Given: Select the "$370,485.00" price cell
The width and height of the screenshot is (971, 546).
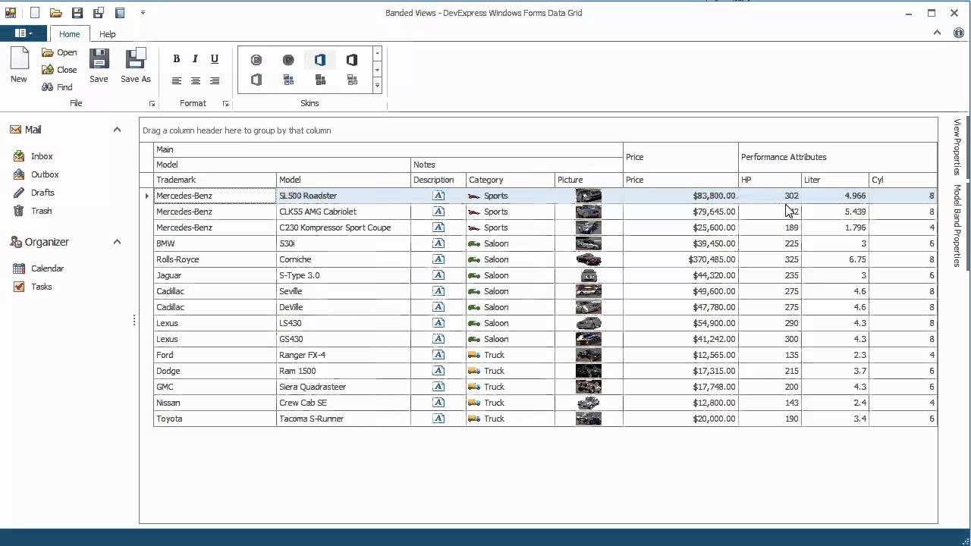Looking at the screenshot, I should point(680,259).
